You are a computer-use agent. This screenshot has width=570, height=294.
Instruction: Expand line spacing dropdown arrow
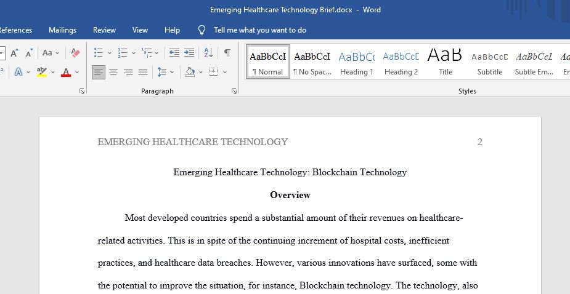click(172, 72)
